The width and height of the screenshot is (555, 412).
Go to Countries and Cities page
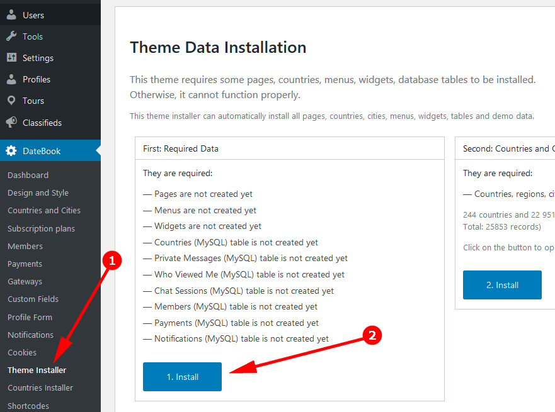tap(44, 210)
